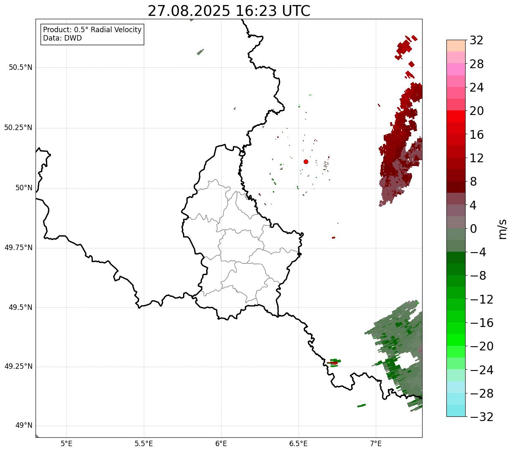Click the 'Data: DWD' text
512x452 pixels.
tap(62, 38)
